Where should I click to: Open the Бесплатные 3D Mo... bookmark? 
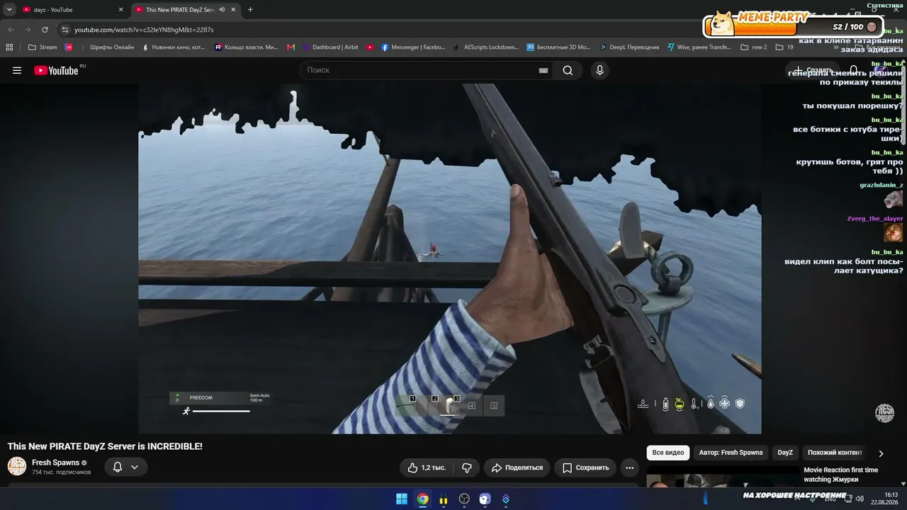pos(558,47)
